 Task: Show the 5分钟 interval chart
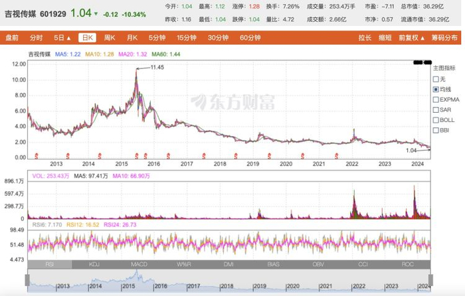[x=157, y=38]
